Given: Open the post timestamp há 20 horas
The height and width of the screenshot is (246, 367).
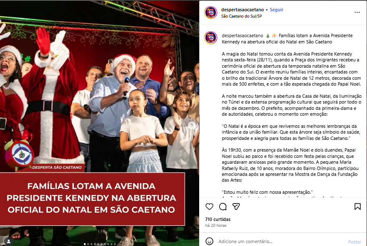Looking at the screenshot, I should click(216, 226).
